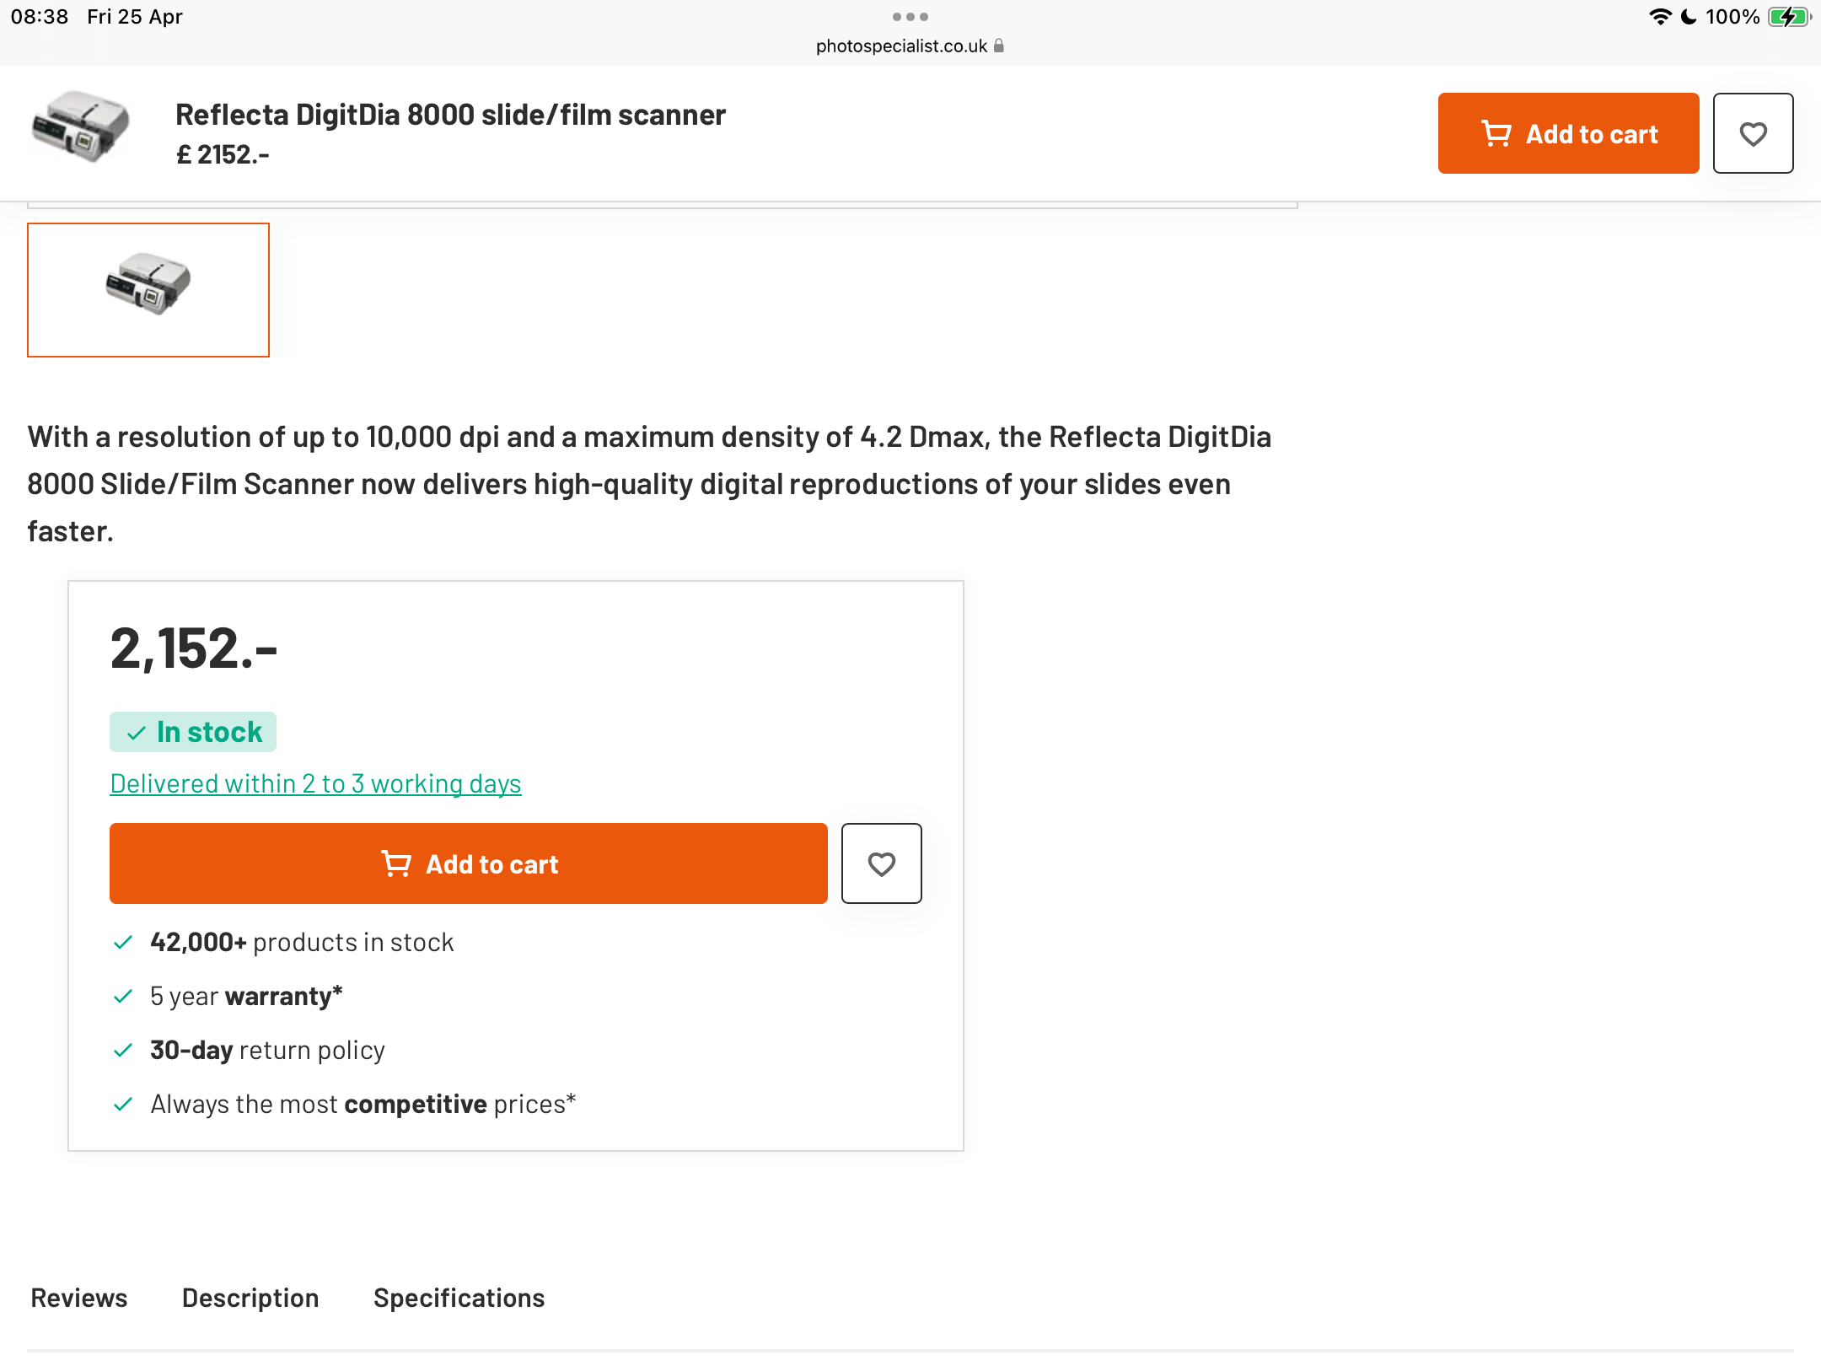This screenshot has width=1821, height=1366.
Task: Tap the heart wishlist icon beside main Add to cart
Action: 881,863
